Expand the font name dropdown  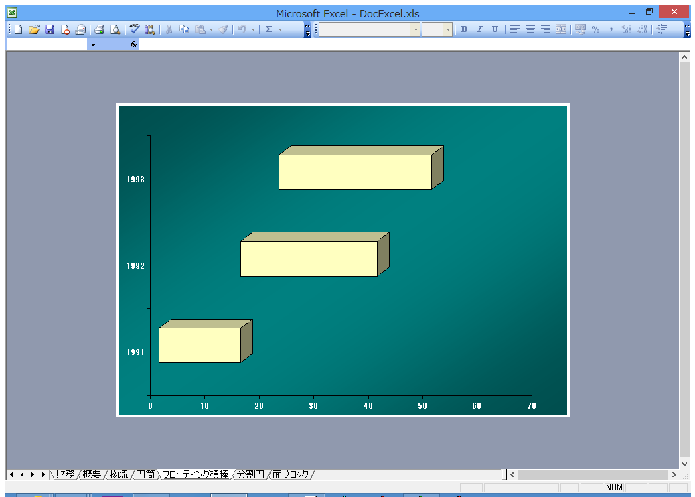(416, 29)
